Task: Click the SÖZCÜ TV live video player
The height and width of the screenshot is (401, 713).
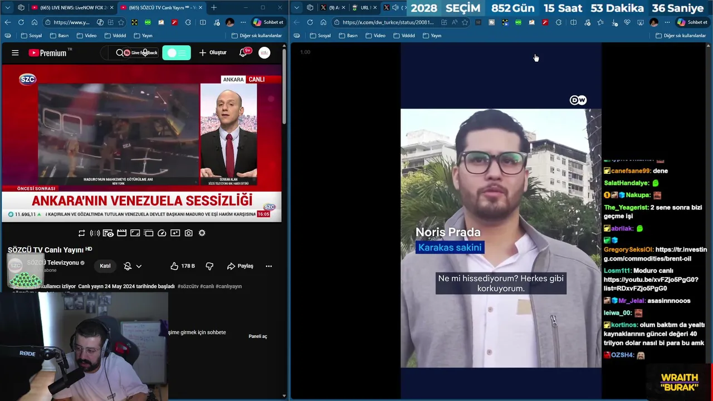Action: point(141,144)
